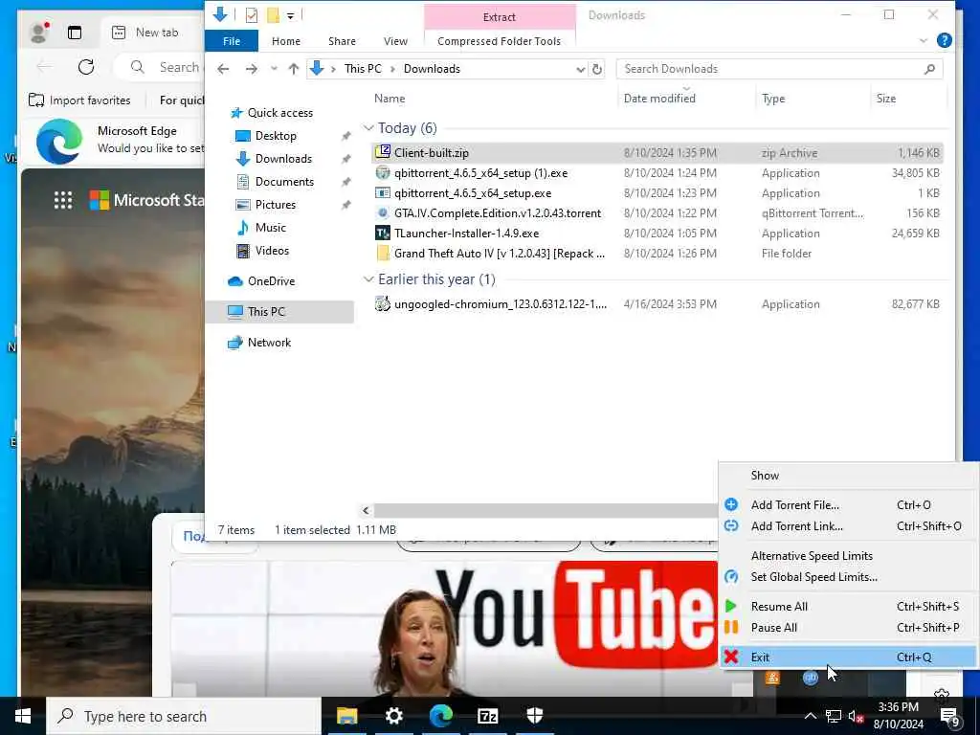The height and width of the screenshot is (735, 980).
Task: Choose Add Torrent Link menu entry
Action: pyautogui.click(x=848, y=526)
